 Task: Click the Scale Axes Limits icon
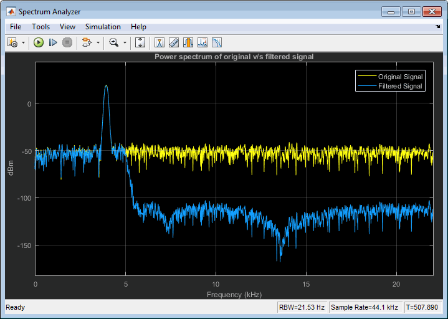140,42
